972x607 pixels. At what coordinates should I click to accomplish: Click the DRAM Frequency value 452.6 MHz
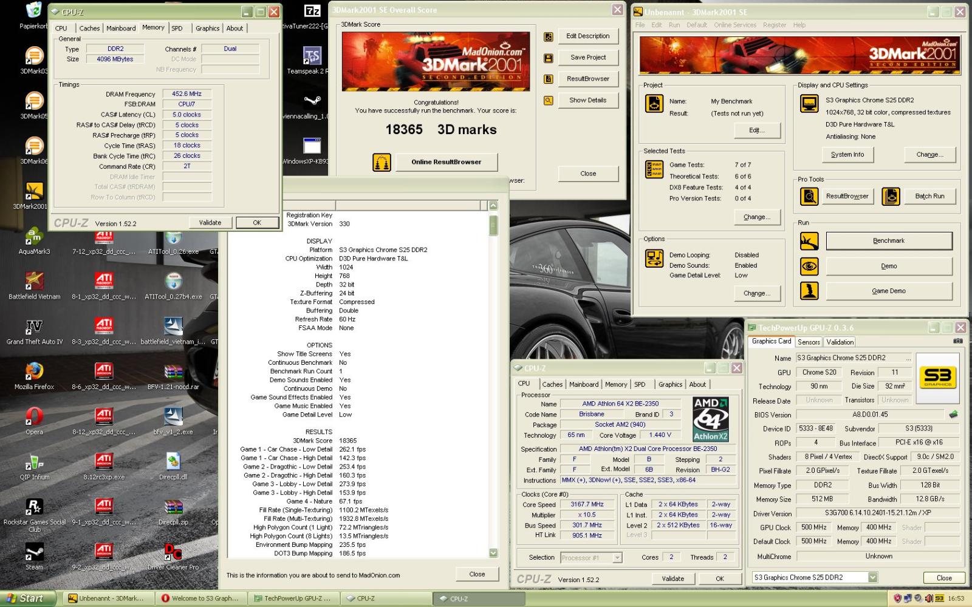(187, 94)
